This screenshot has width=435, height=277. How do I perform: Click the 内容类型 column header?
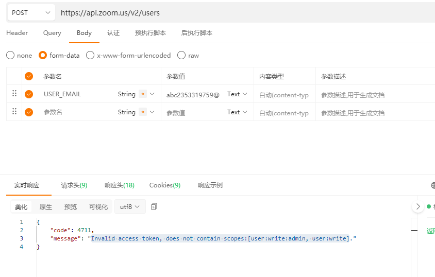pyautogui.click(x=272, y=76)
